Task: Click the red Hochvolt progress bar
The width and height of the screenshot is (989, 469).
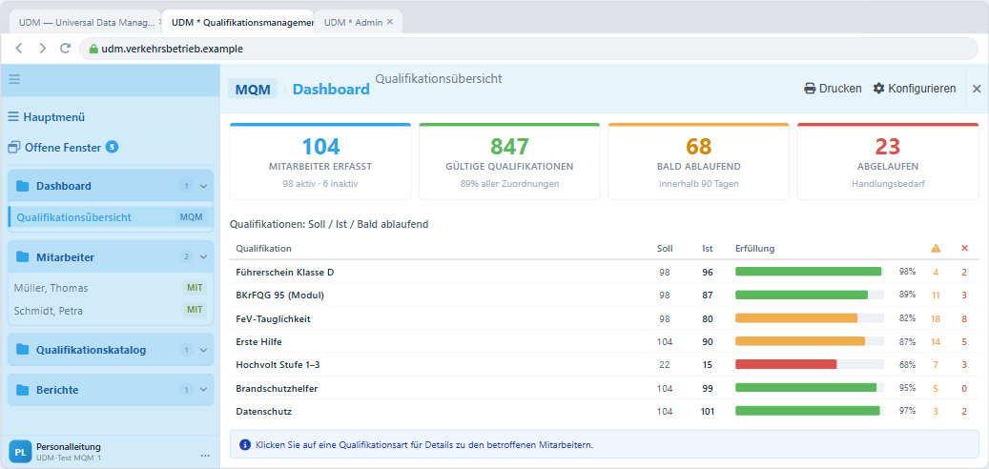Action: pyautogui.click(x=786, y=364)
